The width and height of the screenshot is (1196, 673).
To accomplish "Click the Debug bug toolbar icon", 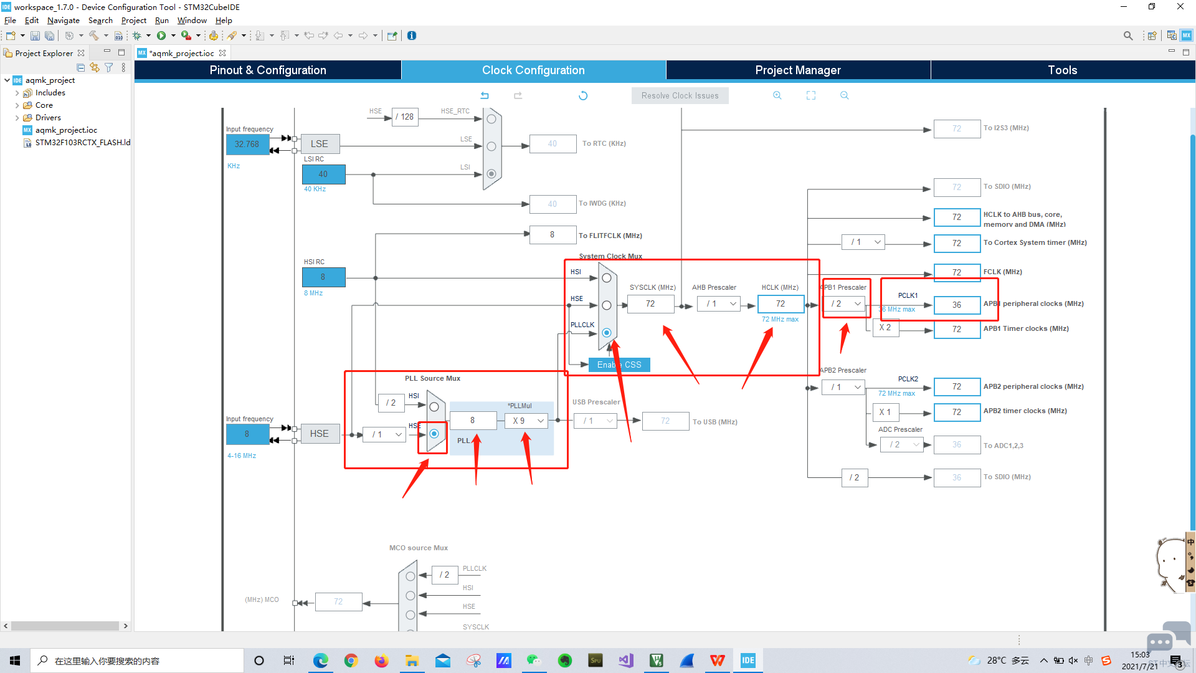I will point(137,36).
